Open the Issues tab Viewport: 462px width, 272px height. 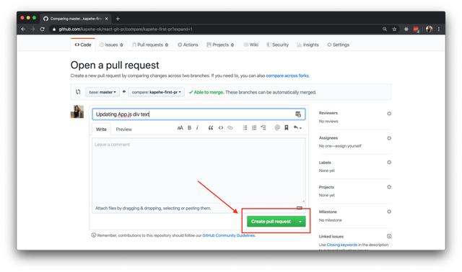(x=111, y=45)
